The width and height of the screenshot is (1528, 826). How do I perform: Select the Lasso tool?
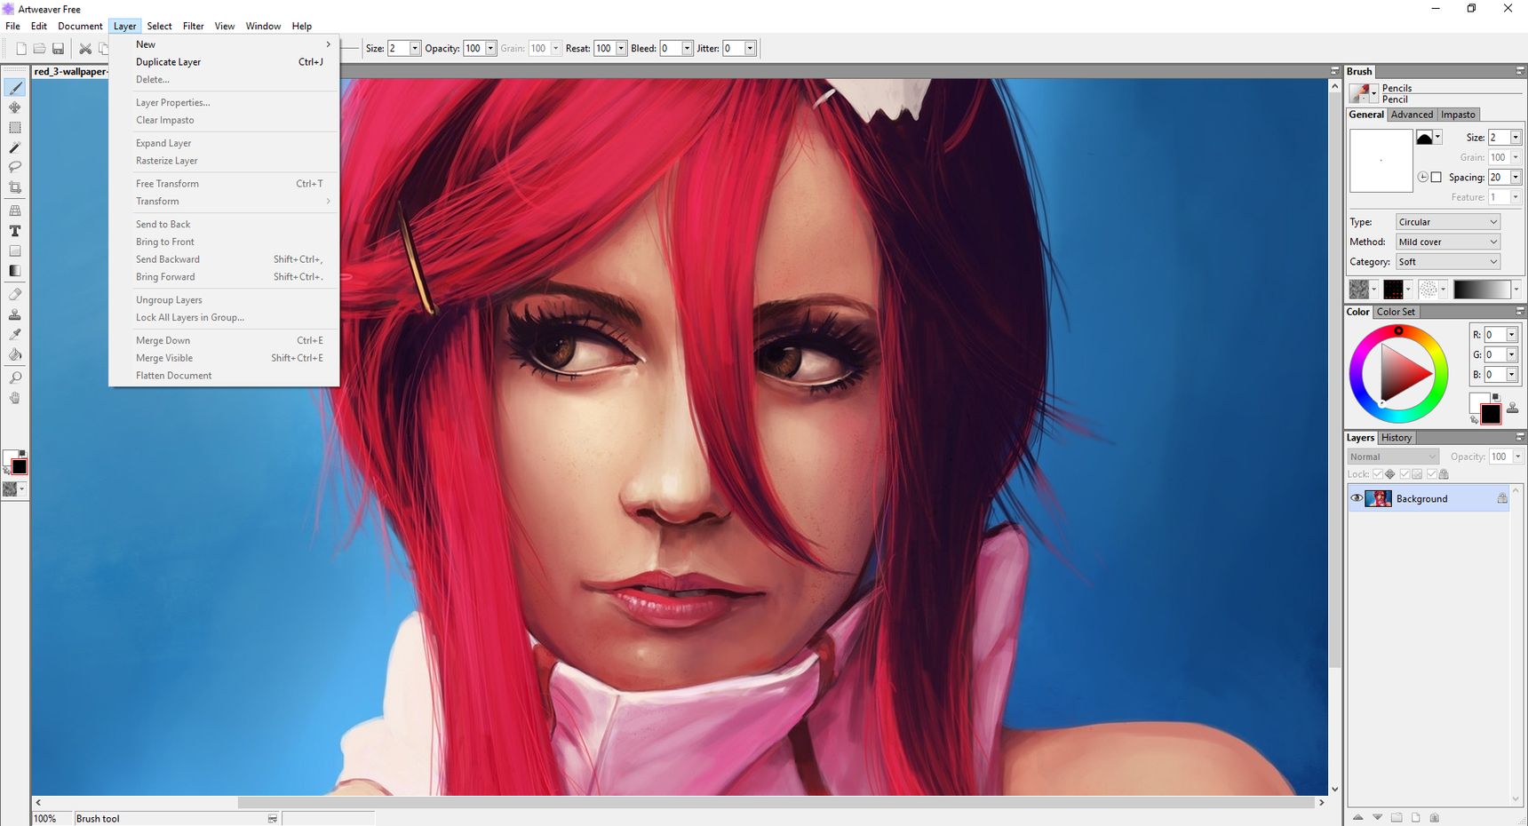(x=15, y=167)
